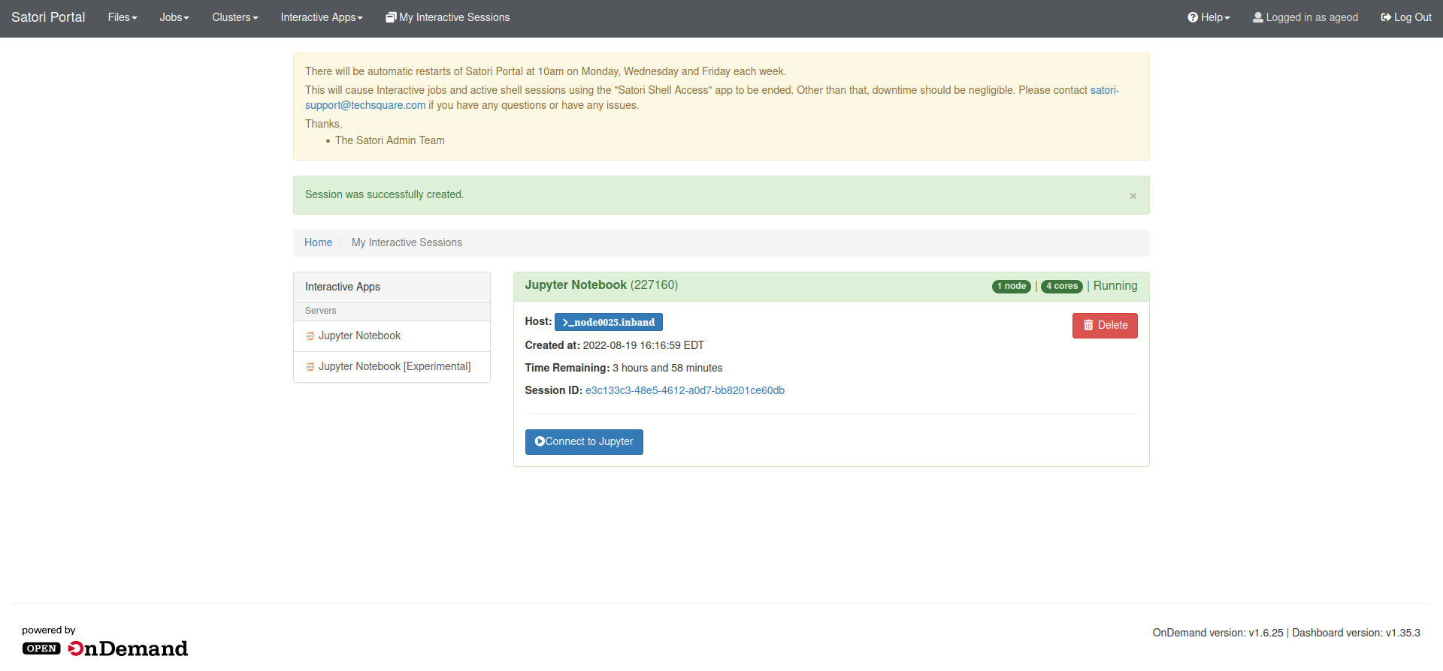The width and height of the screenshot is (1443, 671).
Task: Open the Files dropdown menu
Action: coord(123,17)
